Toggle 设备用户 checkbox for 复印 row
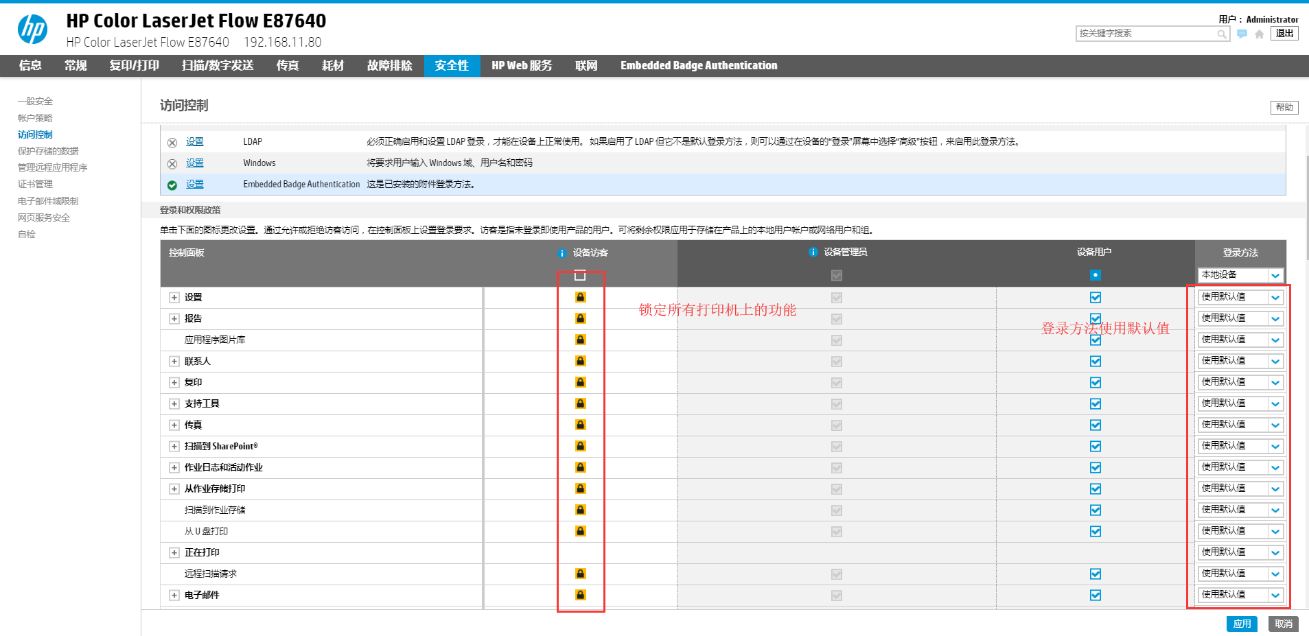This screenshot has height=636, width=1309. [1096, 383]
